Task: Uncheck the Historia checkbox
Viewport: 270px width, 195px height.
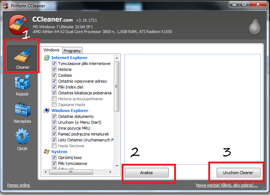Action: pyautogui.click(x=54, y=69)
